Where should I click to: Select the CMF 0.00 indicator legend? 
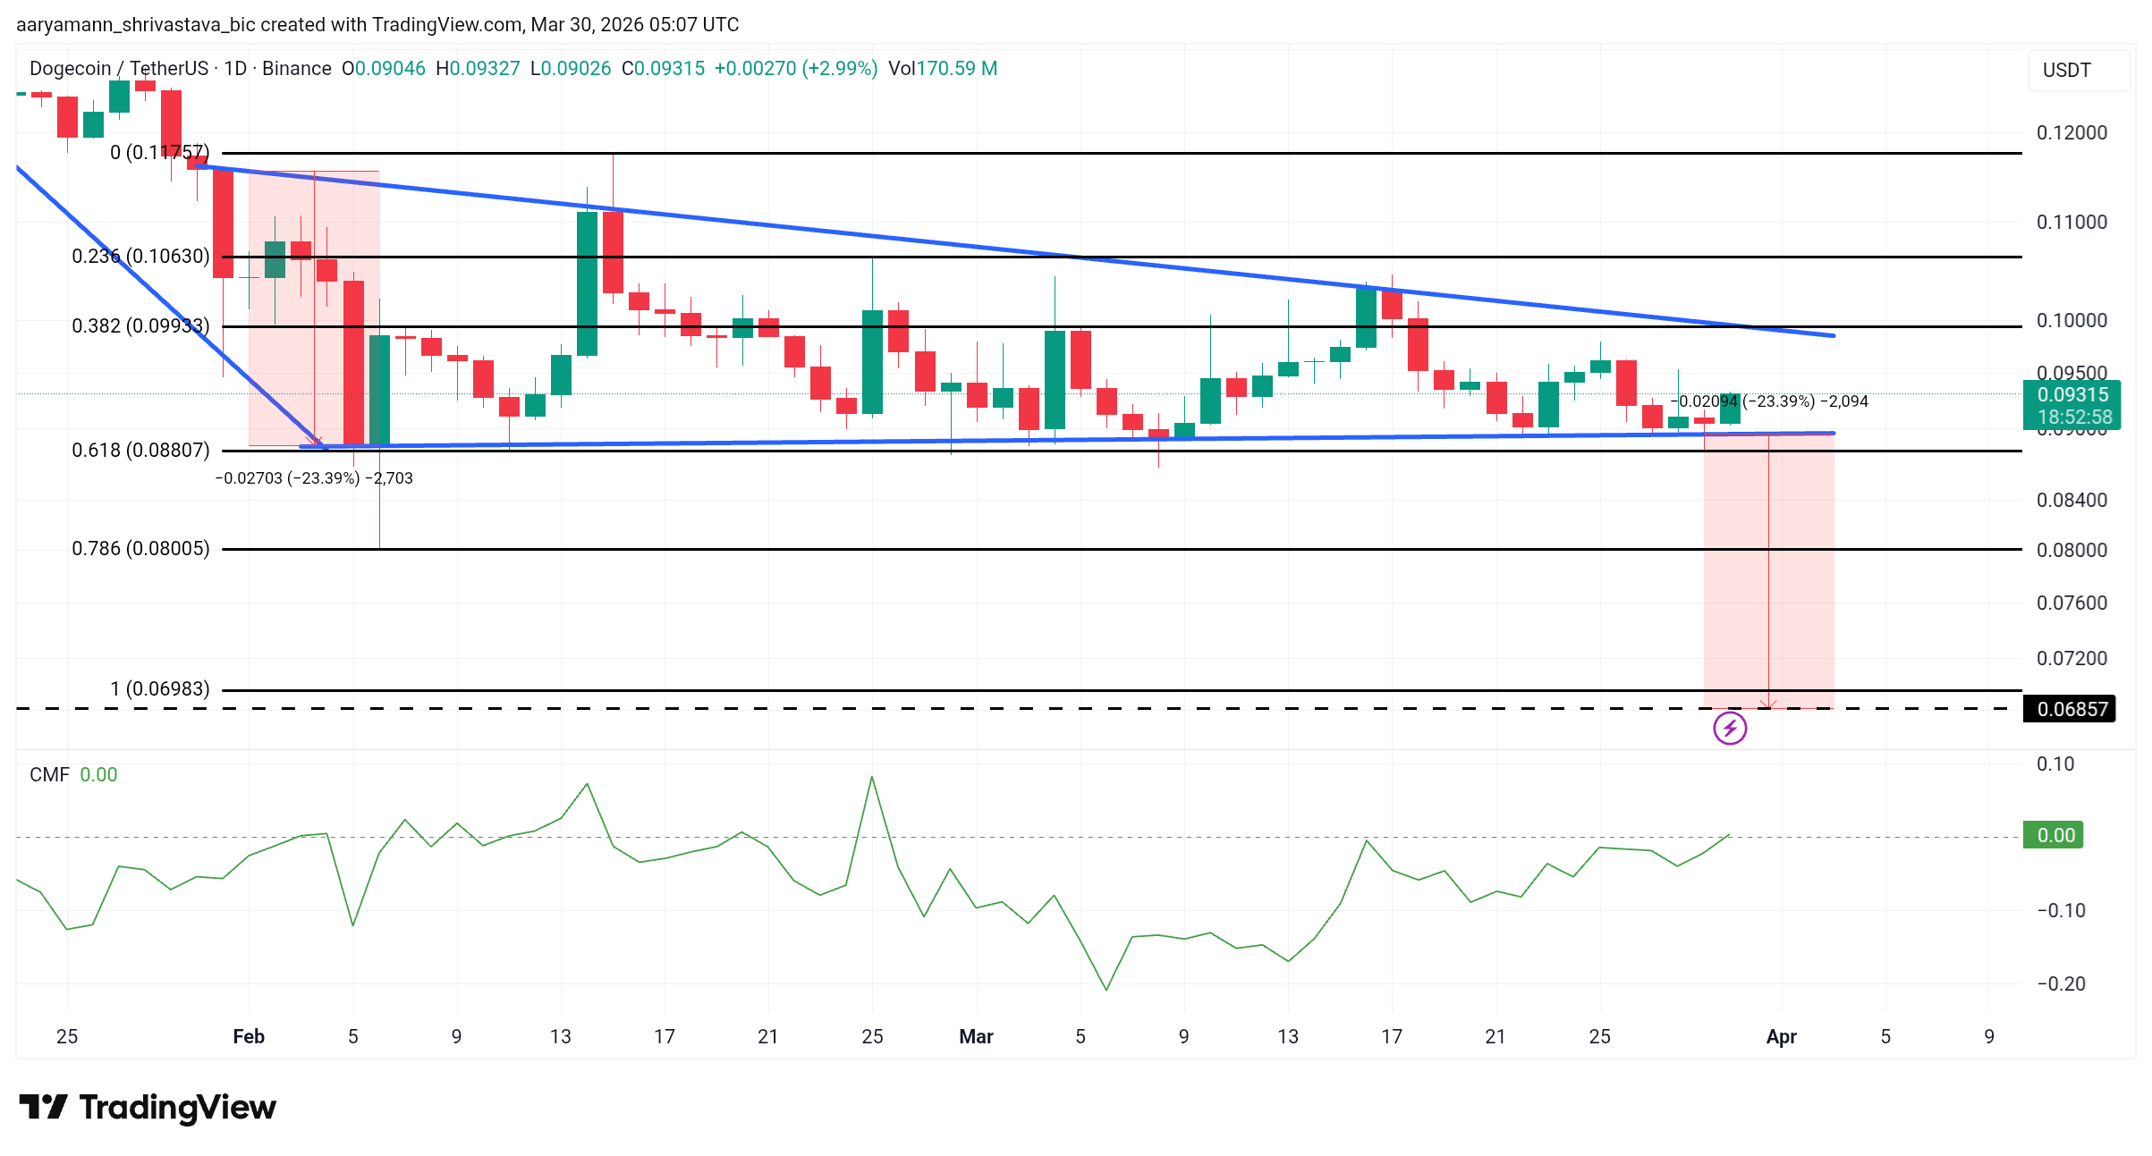[x=70, y=774]
